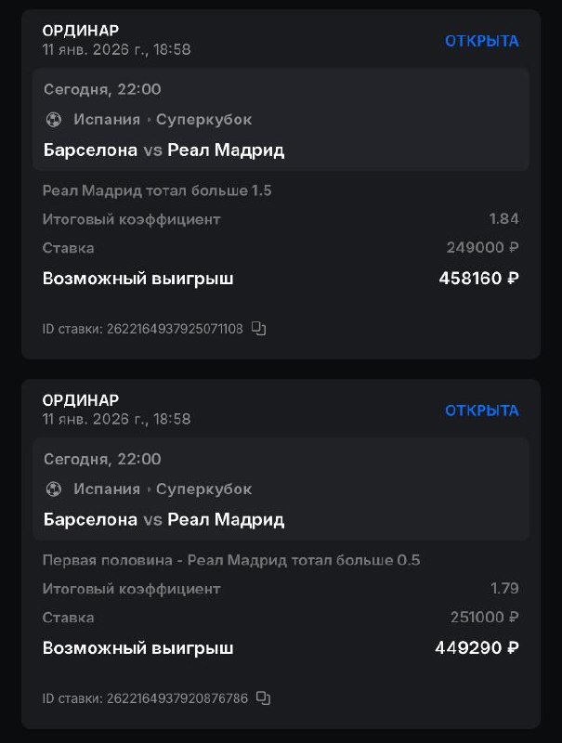Copy the bet ID ending in 071108
Screen dimensions: 562x743
coord(259,328)
